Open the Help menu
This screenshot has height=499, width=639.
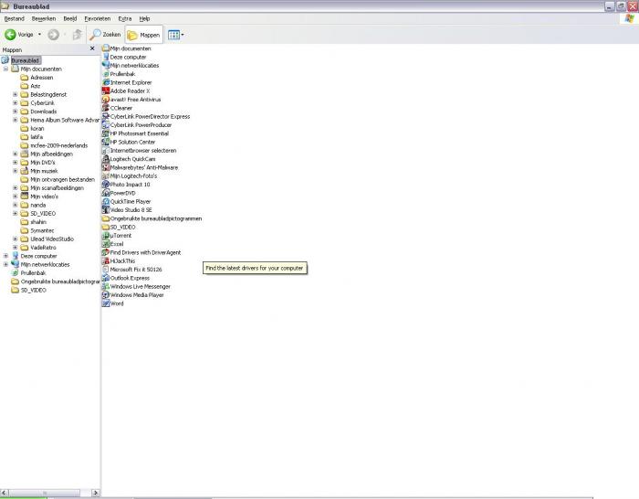(144, 19)
